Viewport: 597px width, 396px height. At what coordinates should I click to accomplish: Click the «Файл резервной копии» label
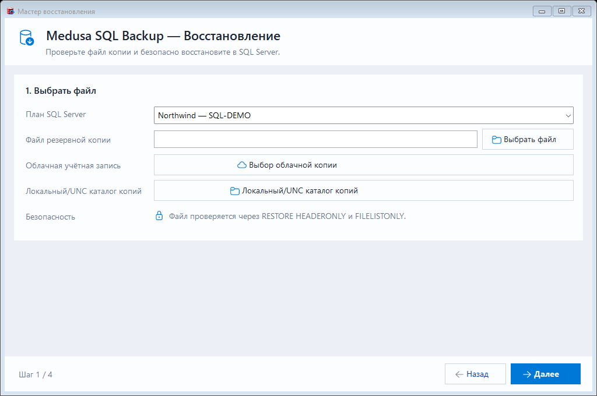pyautogui.click(x=68, y=140)
